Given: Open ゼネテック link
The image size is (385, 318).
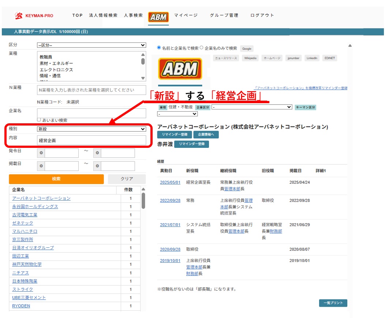Looking at the screenshot, I should tap(23, 223).
